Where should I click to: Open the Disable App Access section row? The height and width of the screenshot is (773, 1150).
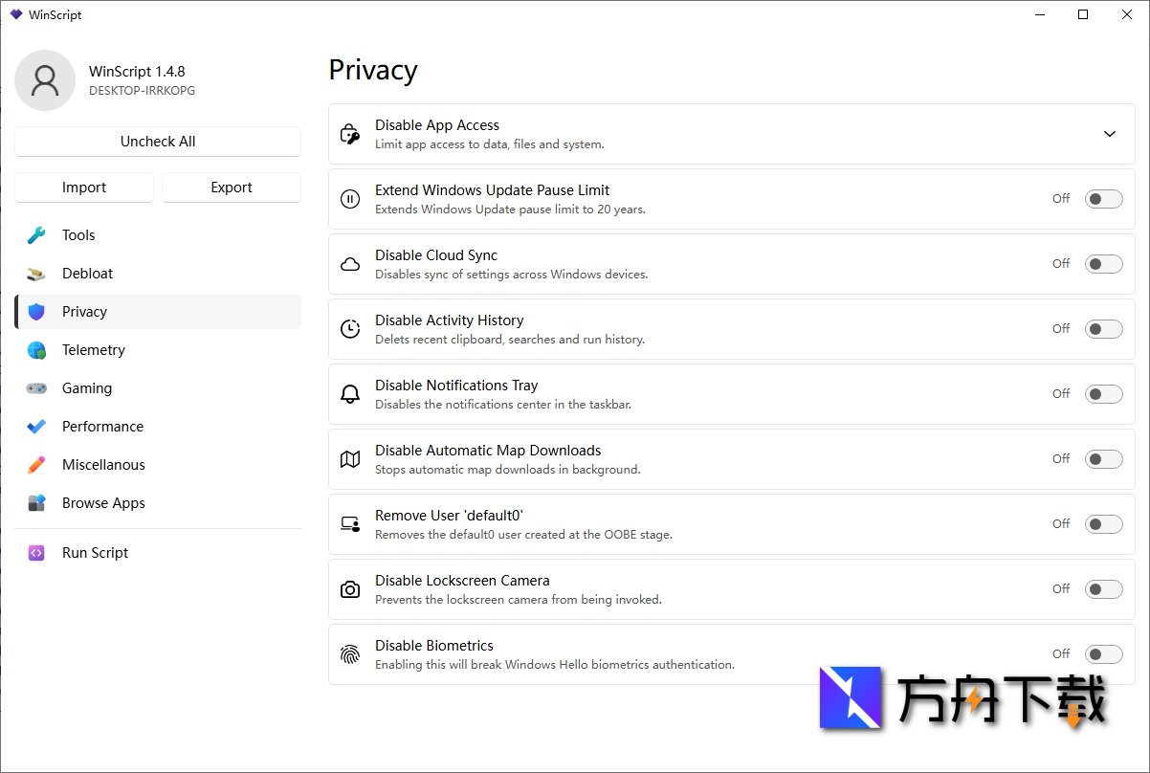click(x=670, y=134)
